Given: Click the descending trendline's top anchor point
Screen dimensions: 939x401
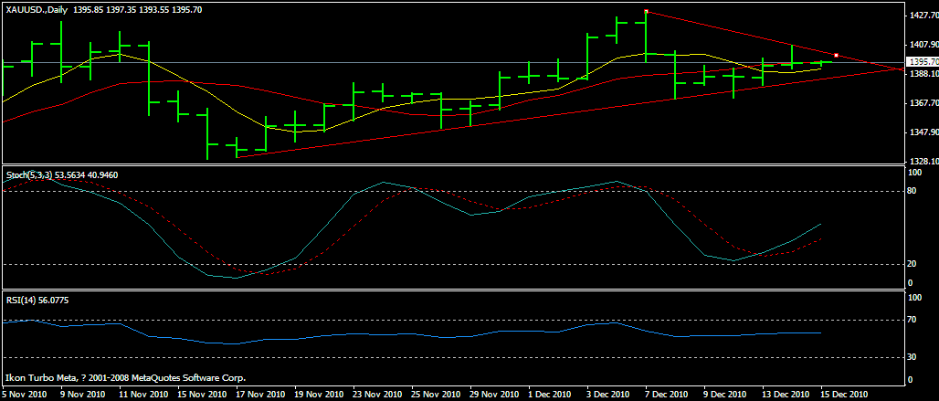Looking at the screenshot, I should point(646,12).
